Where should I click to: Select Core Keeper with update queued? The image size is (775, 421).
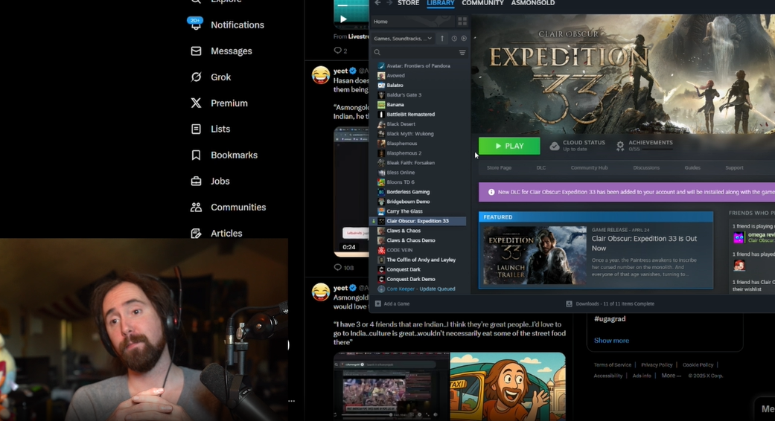tap(419, 289)
